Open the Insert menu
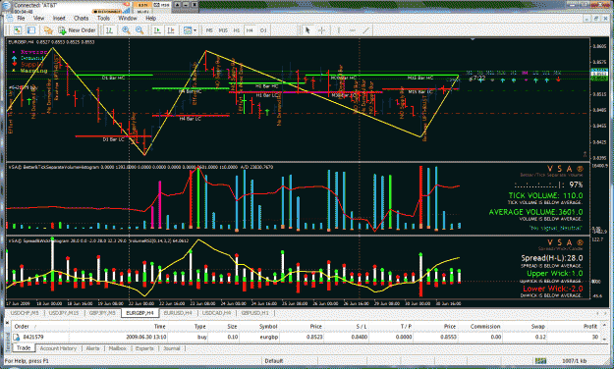Screen dimensions: 614x369 [59, 18]
